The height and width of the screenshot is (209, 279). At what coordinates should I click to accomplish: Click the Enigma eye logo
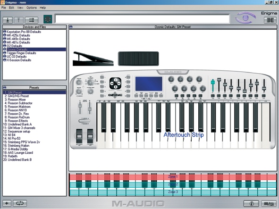(x=245, y=17)
